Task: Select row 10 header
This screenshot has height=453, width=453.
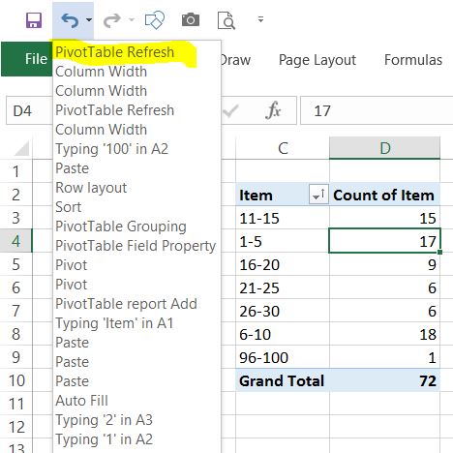Action: coord(16,380)
